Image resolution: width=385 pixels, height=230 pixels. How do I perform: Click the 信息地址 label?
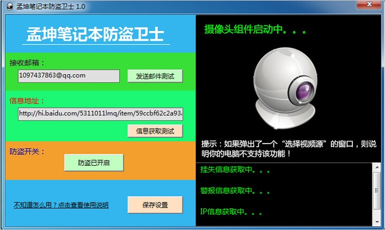[27, 101]
